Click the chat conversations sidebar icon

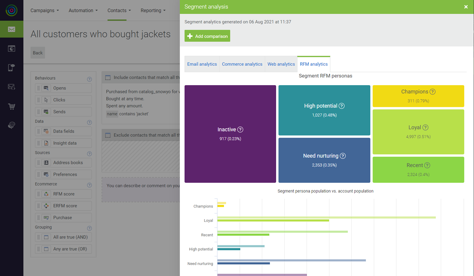[11, 125]
